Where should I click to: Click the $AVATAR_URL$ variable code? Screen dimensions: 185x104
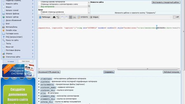click(x=47, y=102)
